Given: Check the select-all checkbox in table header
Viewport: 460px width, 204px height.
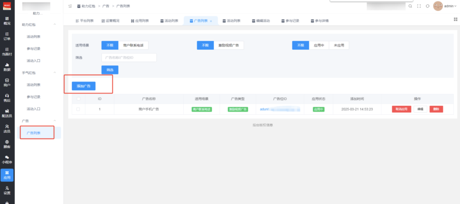Looking at the screenshot, I should 79,99.
